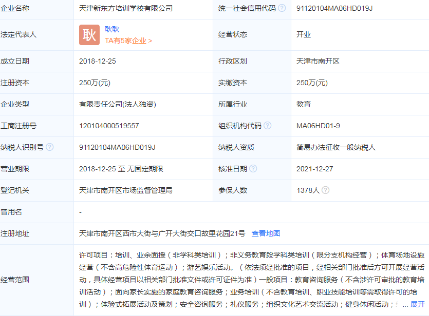
Task: Click help icon beside 统一社会信用代码
Action: coord(282,8)
